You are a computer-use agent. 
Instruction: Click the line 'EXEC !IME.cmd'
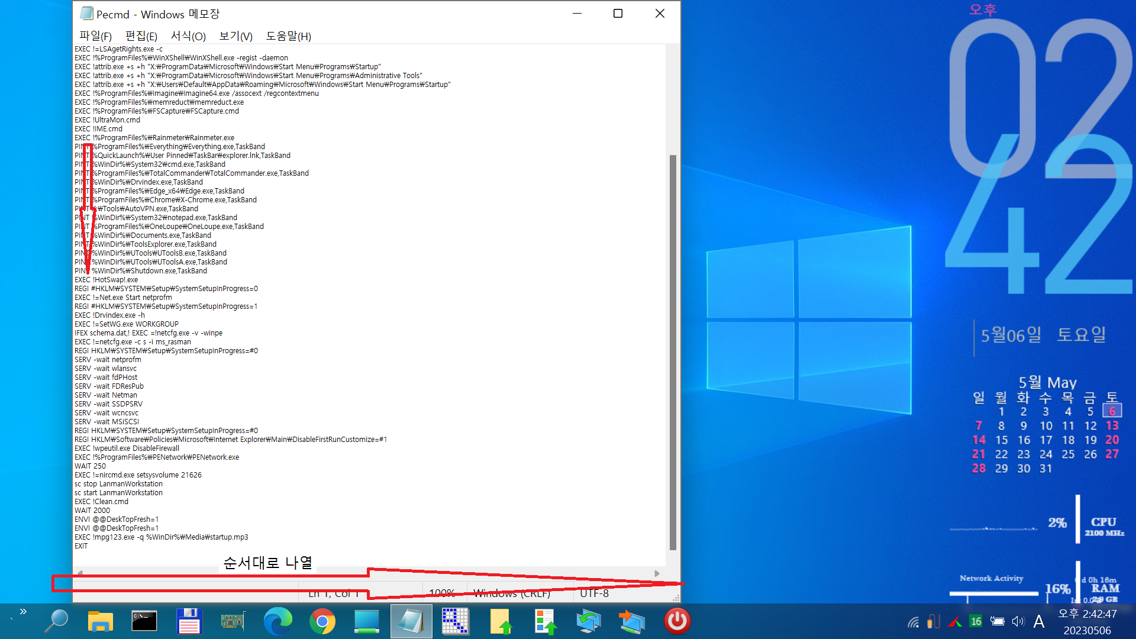click(98, 129)
